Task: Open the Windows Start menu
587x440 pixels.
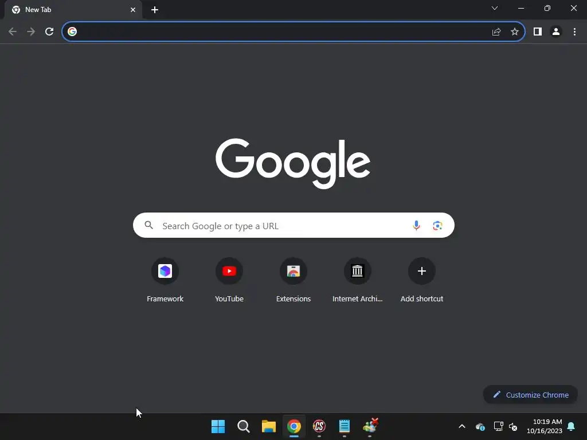Action: (x=218, y=426)
